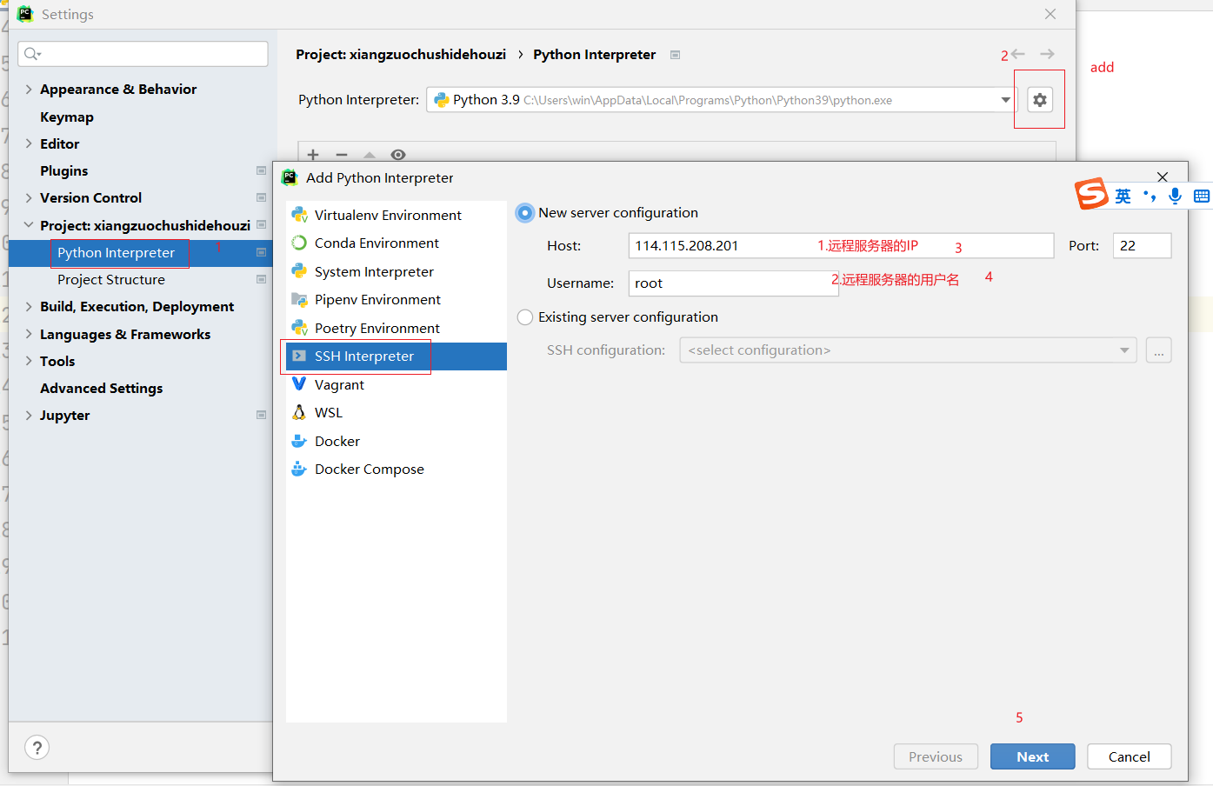Click the add package plus icon
Viewport: 1213px width, 786px height.
(x=312, y=155)
